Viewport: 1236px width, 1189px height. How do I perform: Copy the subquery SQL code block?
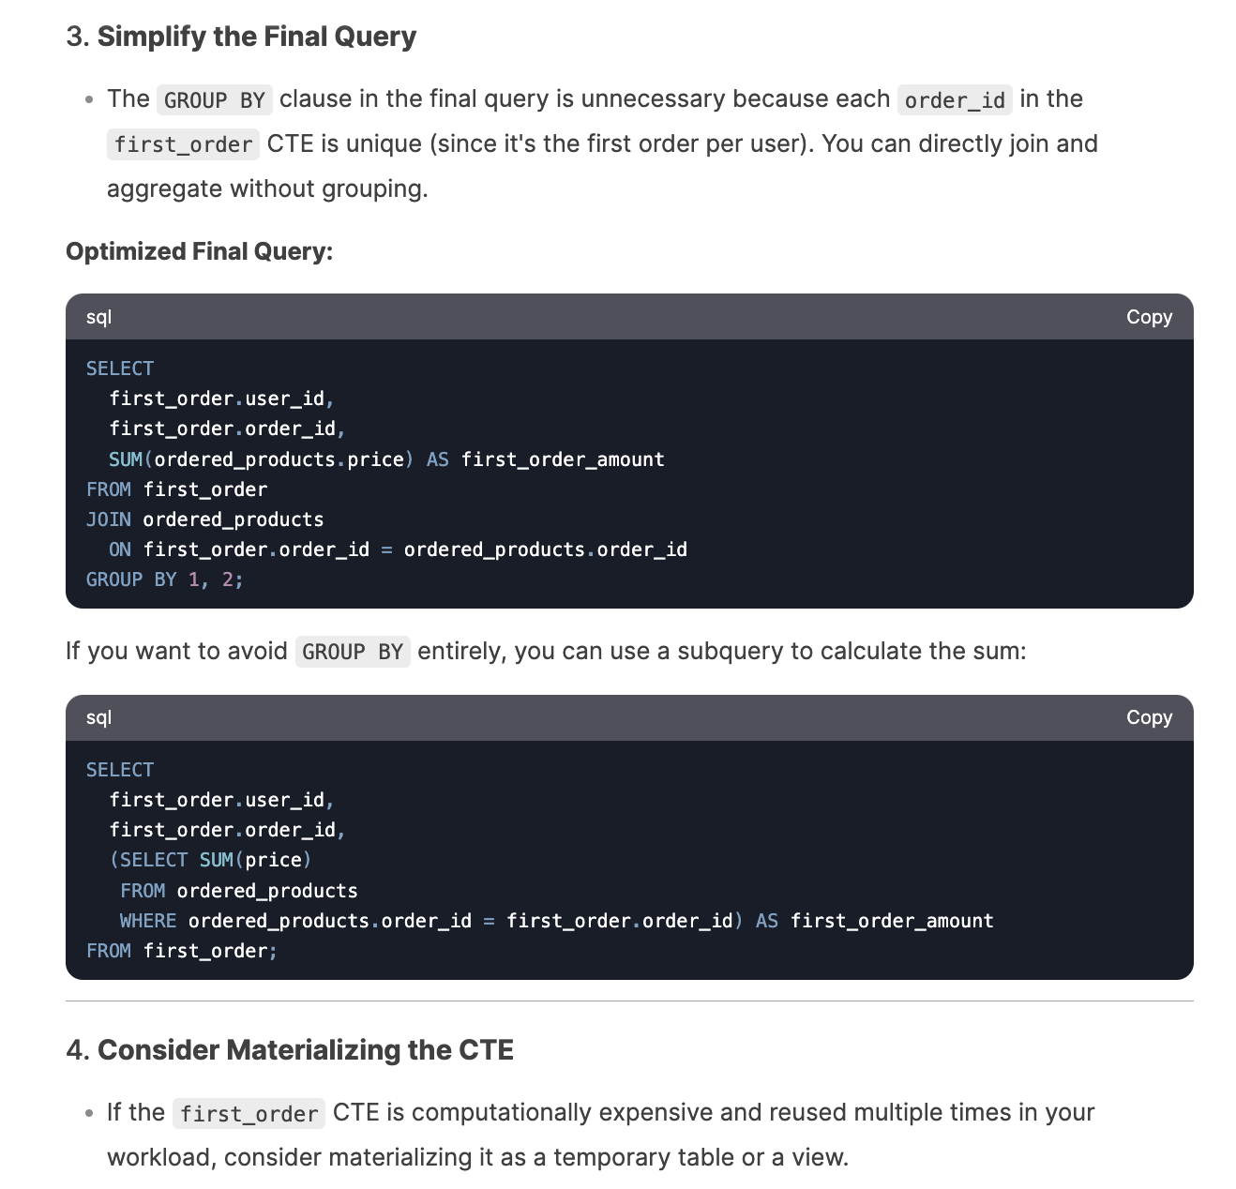point(1149,717)
